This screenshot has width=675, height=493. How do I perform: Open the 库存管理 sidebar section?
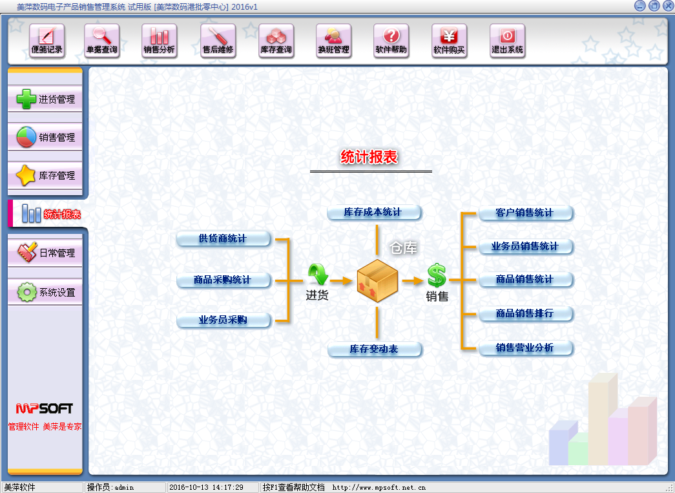pyautogui.click(x=45, y=175)
